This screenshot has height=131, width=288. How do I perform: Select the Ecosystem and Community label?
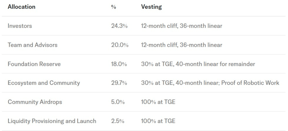pos(44,83)
